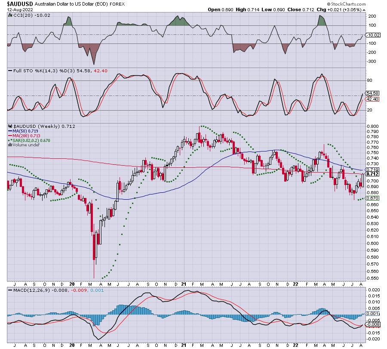
Task: Click the -10.02 CCI value tag
Action: tap(373, 35)
